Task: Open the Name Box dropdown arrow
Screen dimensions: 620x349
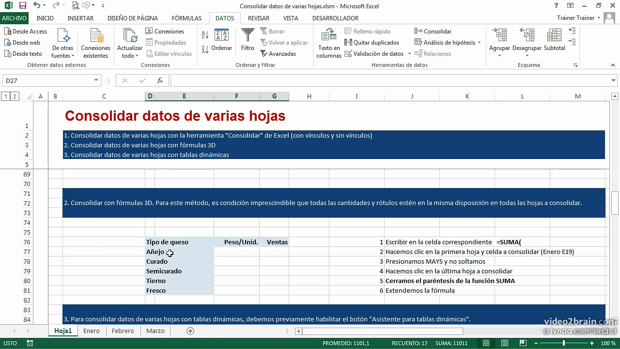Action: tap(96, 80)
